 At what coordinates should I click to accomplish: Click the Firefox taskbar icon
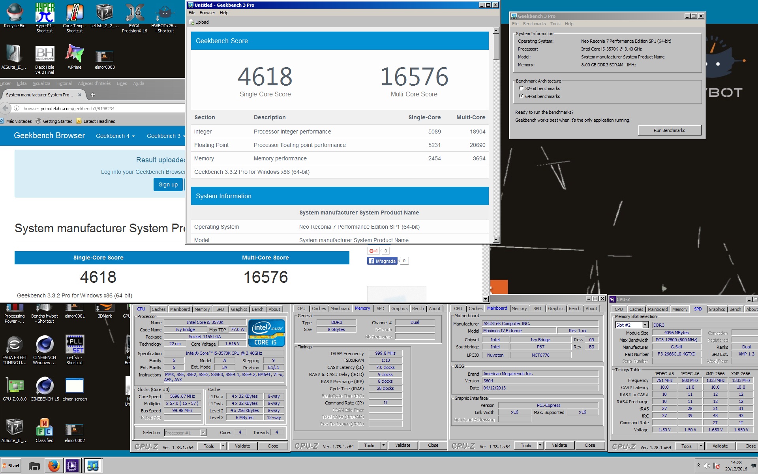point(54,466)
